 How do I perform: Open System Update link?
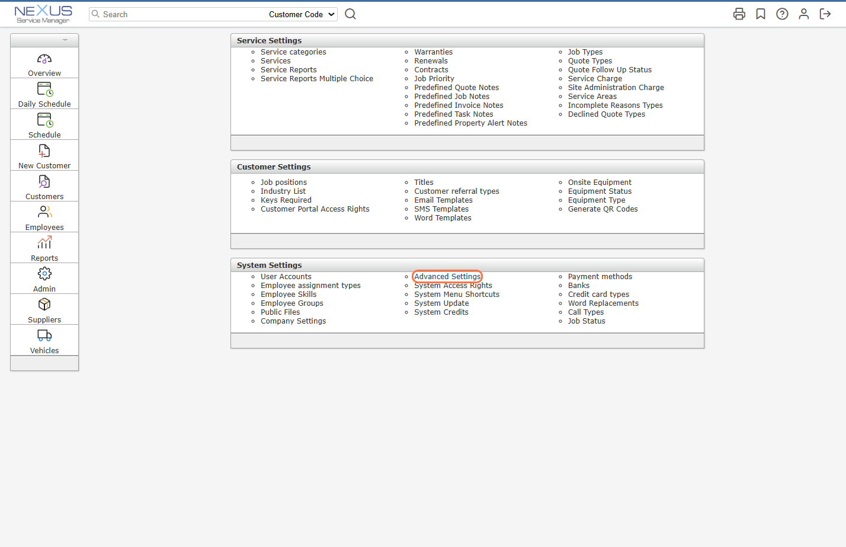point(441,303)
